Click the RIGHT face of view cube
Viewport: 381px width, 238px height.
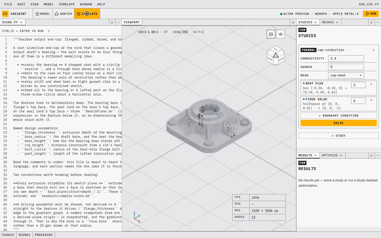tap(281, 59)
